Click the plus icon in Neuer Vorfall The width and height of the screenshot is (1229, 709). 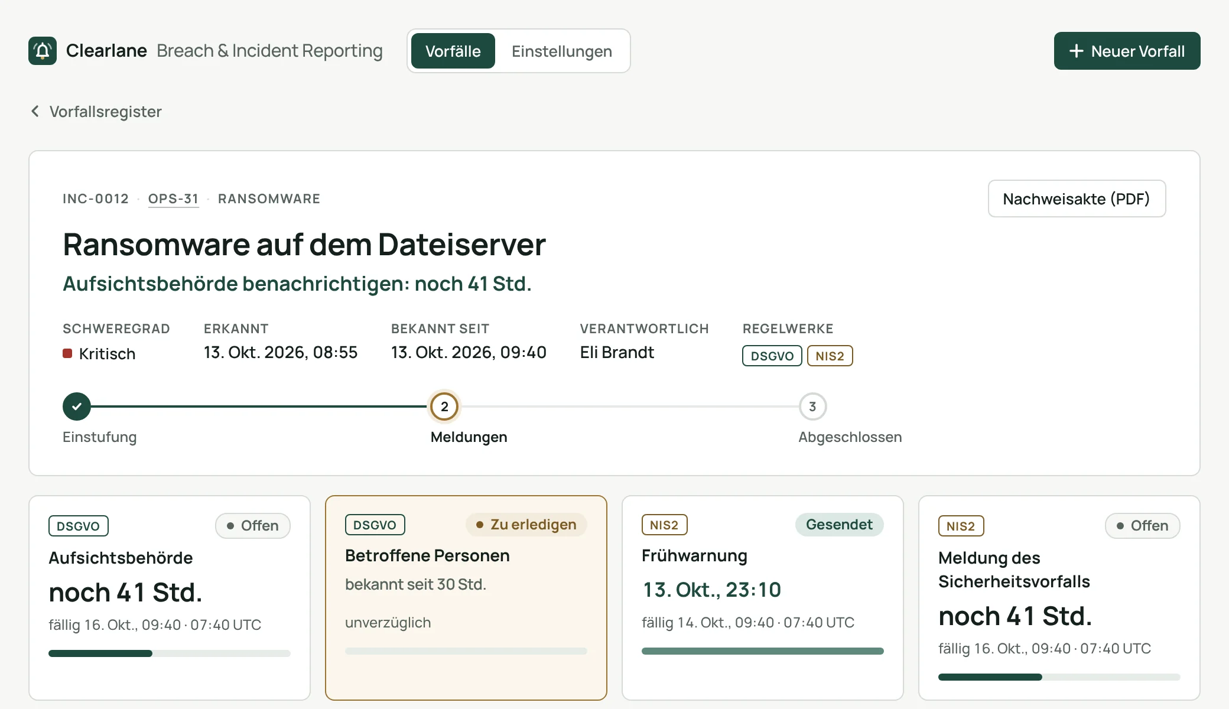click(1076, 51)
